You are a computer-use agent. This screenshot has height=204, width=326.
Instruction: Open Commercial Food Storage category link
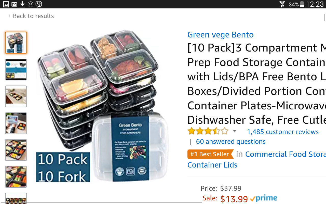pos(286,154)
